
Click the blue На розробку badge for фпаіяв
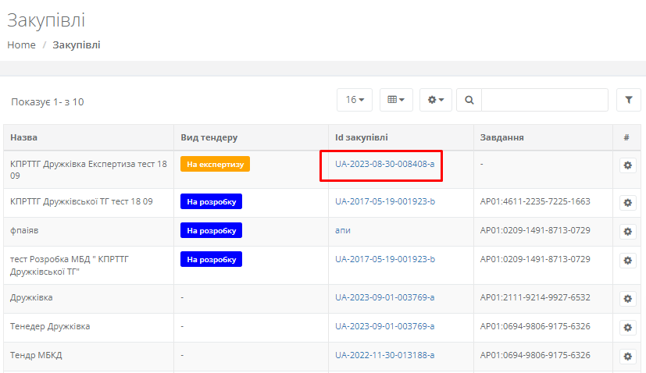click(x=211, y=230)
